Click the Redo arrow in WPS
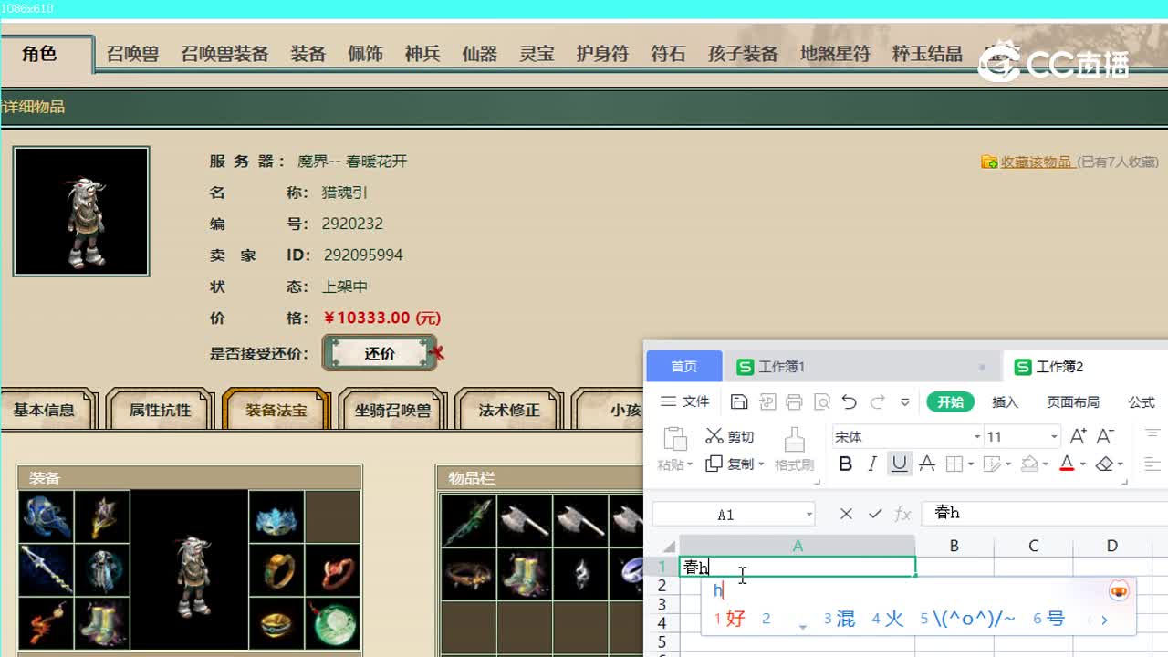The image size is (1168, 657). tap(878, 402)
